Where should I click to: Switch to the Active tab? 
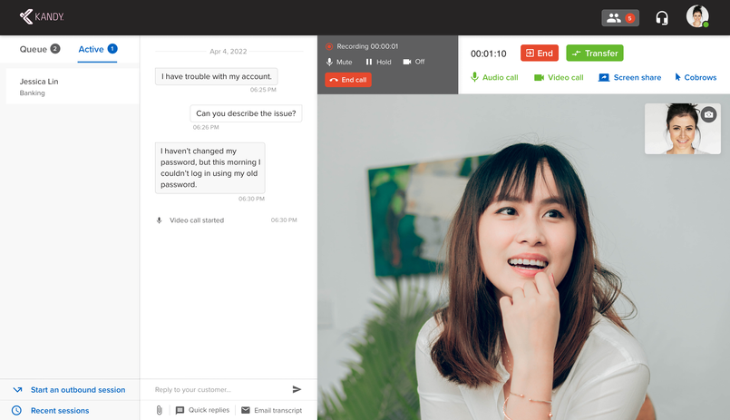tap(97, 49)
